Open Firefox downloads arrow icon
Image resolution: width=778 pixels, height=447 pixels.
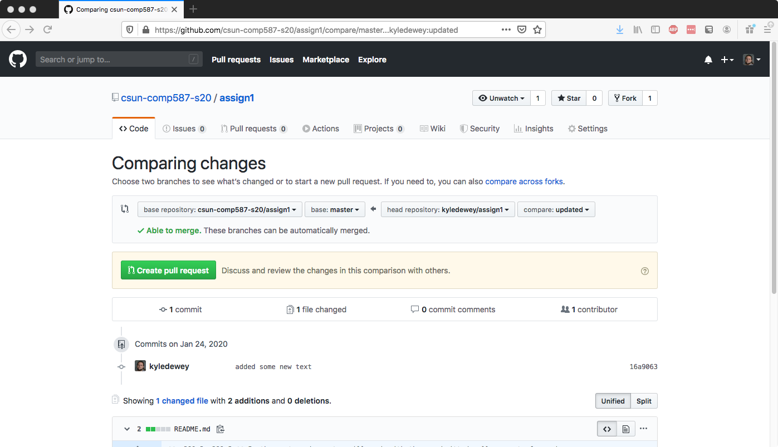[x=620, y=30]
